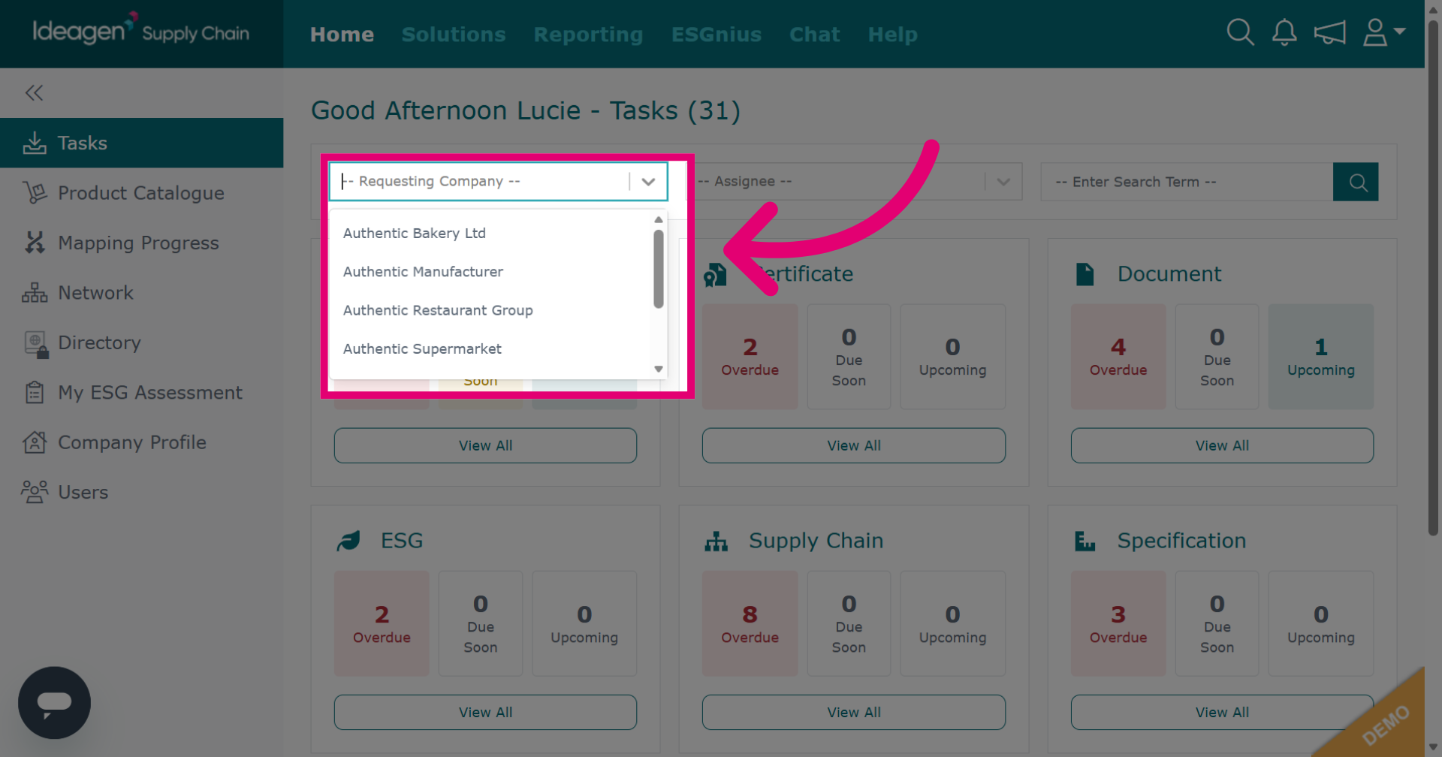Open the Help menu

[892, 35]
